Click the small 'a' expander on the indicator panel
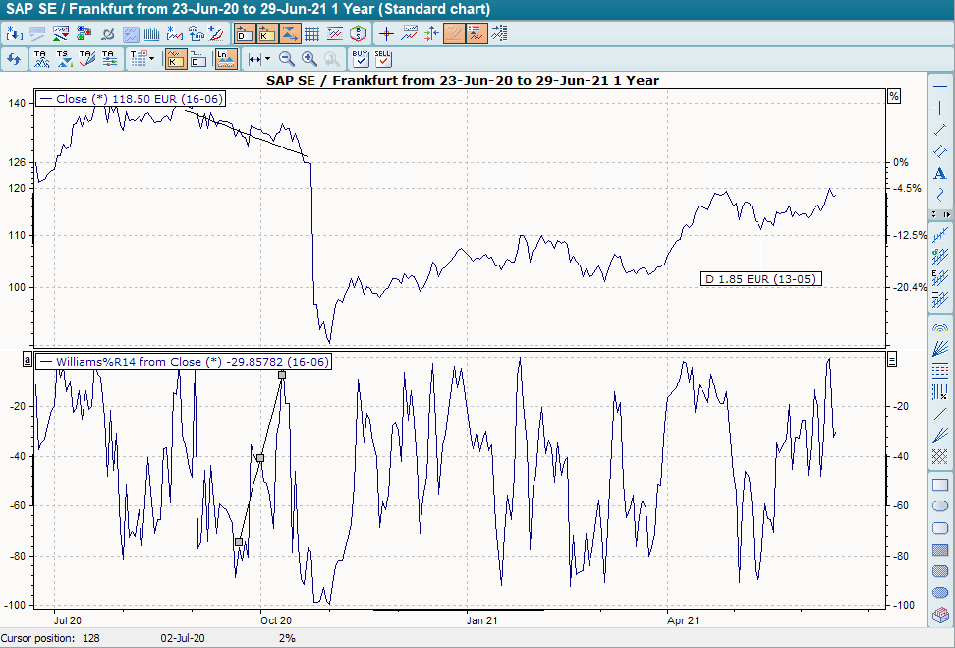 pos(28,360)
